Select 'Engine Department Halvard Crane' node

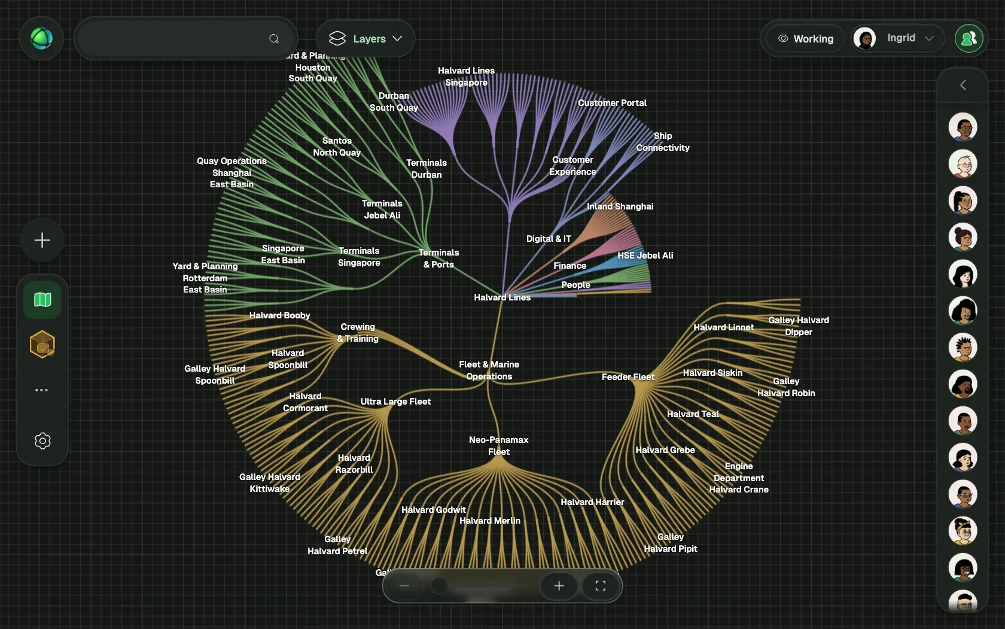pyautogui.click(x=739, y=478)
